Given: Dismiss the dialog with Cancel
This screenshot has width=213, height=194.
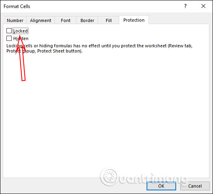Looking at the screenshot, I should pos(195,186).
